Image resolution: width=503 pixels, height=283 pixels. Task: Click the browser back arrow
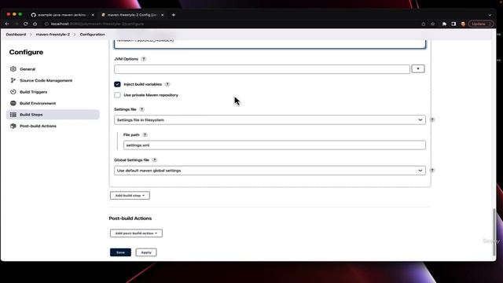click(x=7, y=24)
